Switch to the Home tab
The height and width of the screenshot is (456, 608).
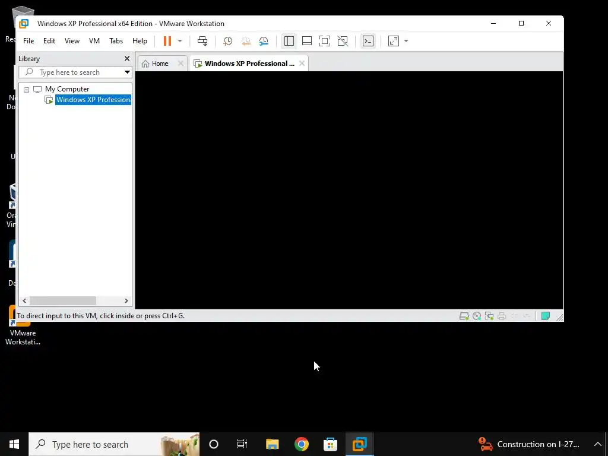[x=160, y=64]
